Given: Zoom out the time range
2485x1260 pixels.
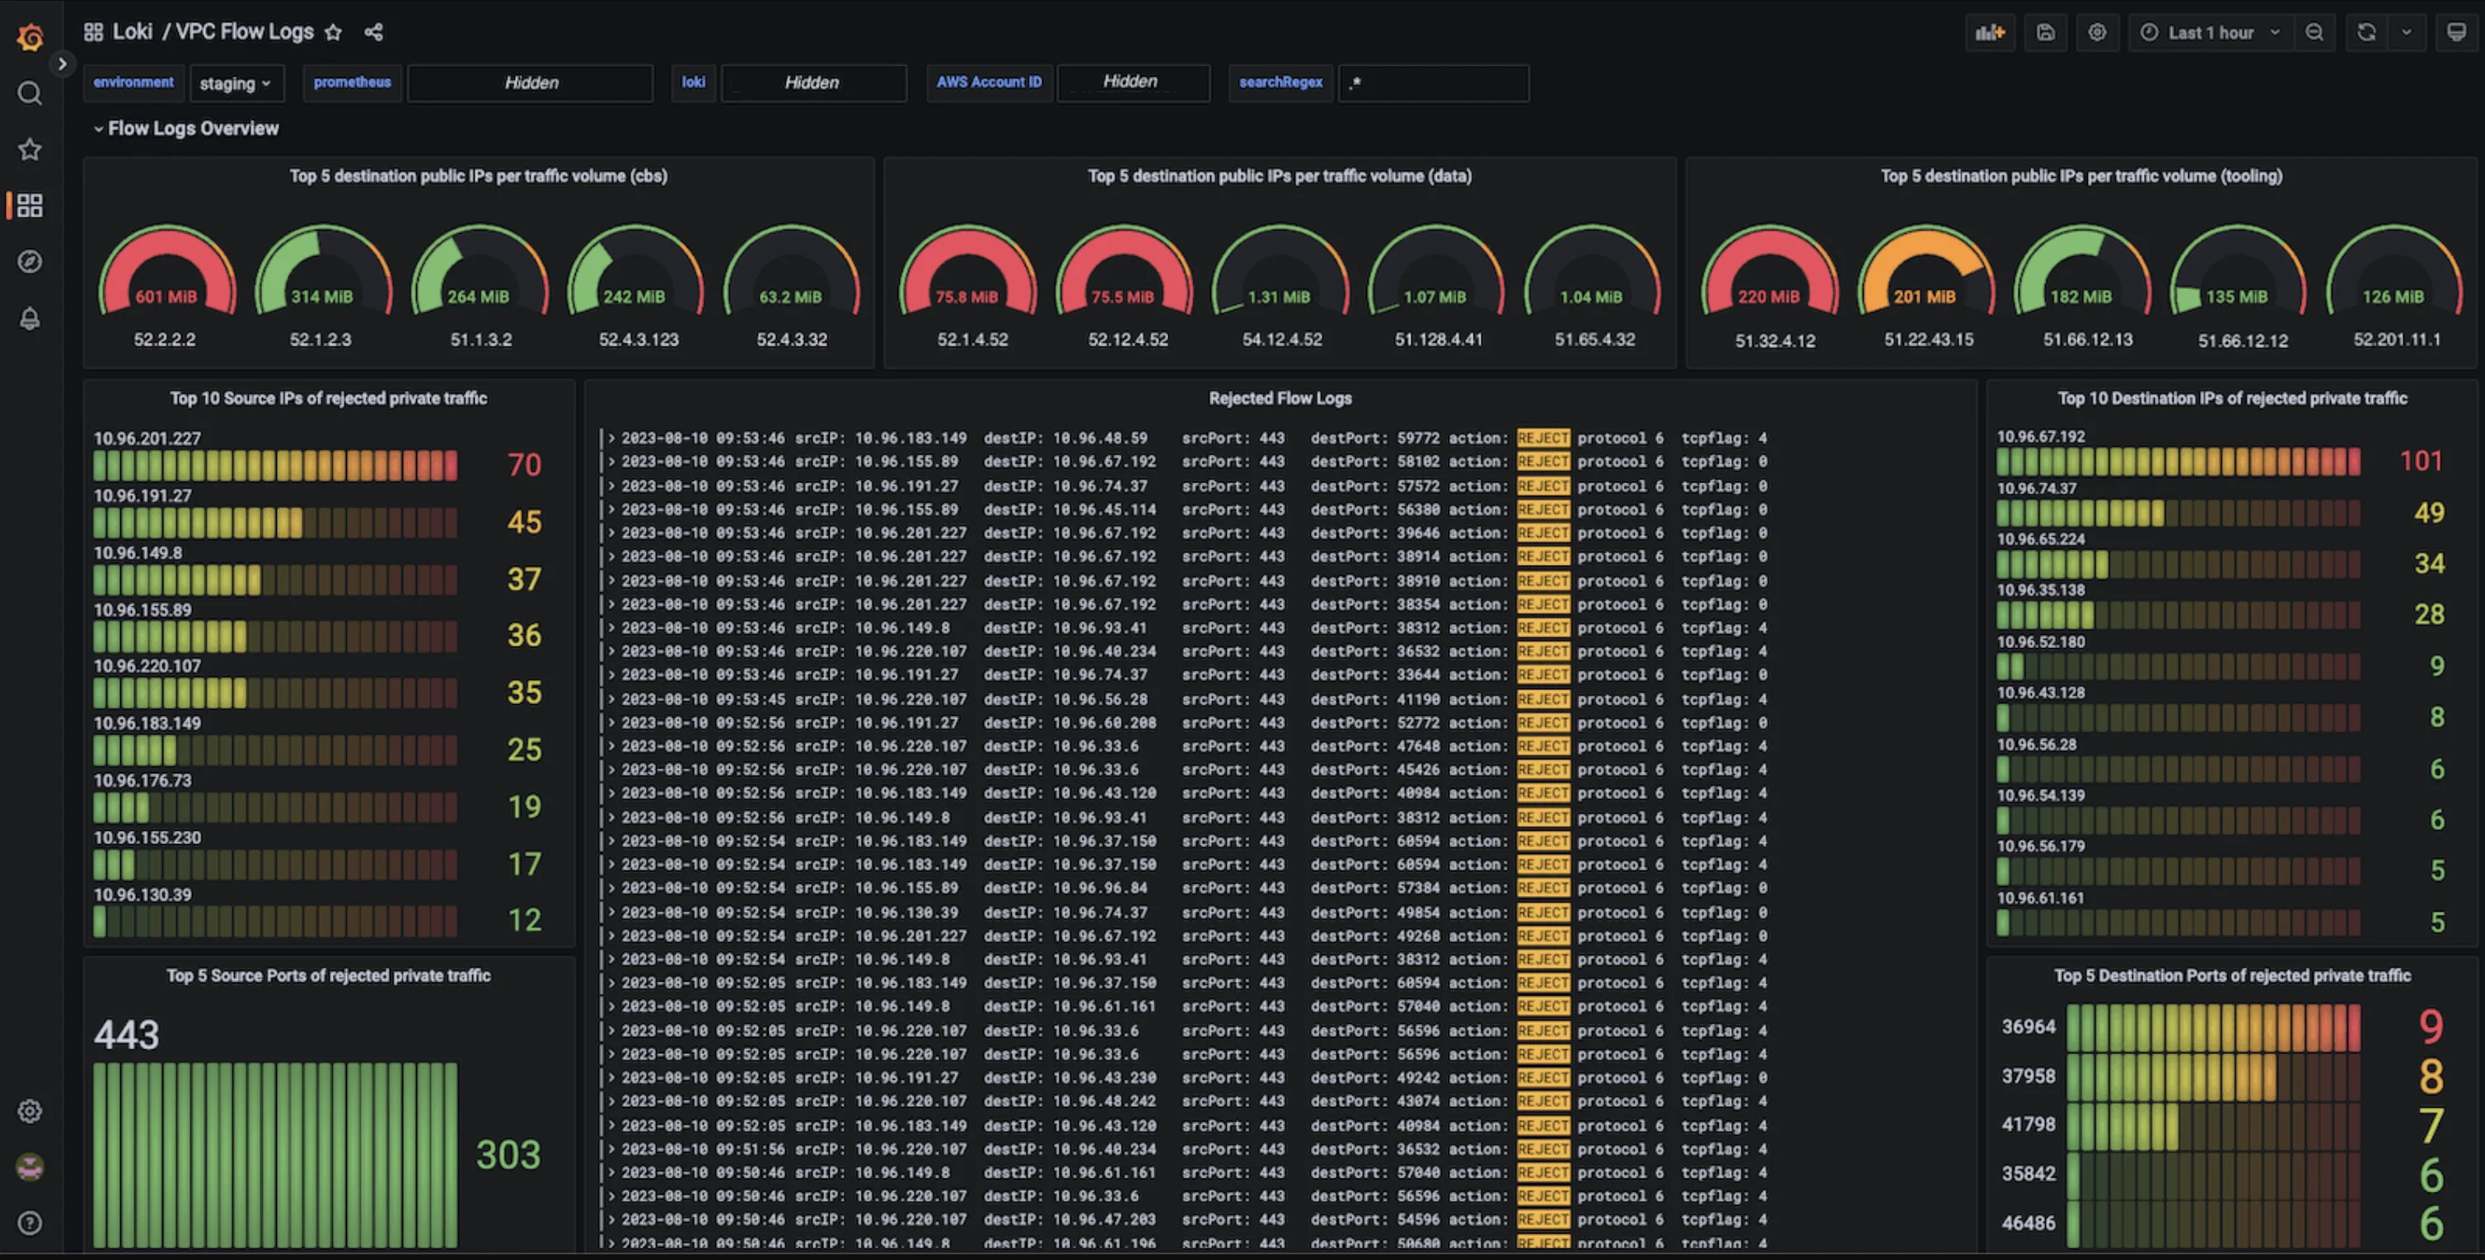Looking at the screenshot, I should point(2315,32).
